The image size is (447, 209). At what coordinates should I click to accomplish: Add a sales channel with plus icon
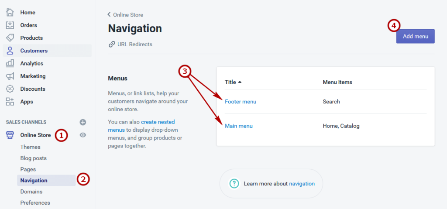tap(83, 122)
